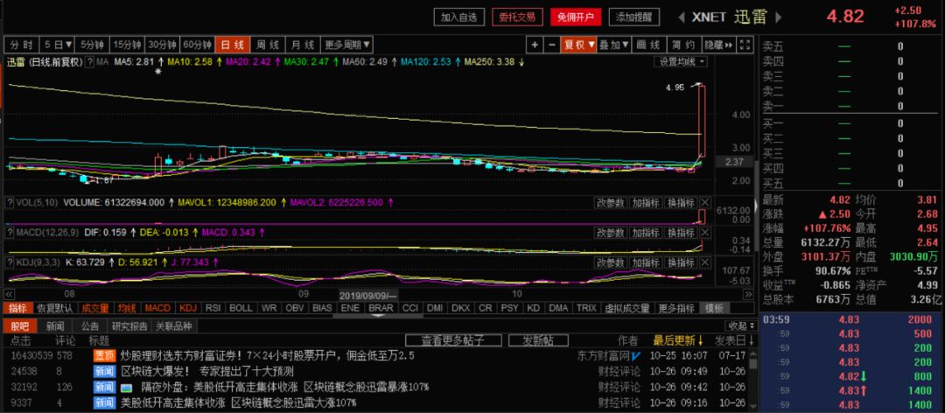
Task: Select the BOLL indicator tab
Action: (241, 308)
